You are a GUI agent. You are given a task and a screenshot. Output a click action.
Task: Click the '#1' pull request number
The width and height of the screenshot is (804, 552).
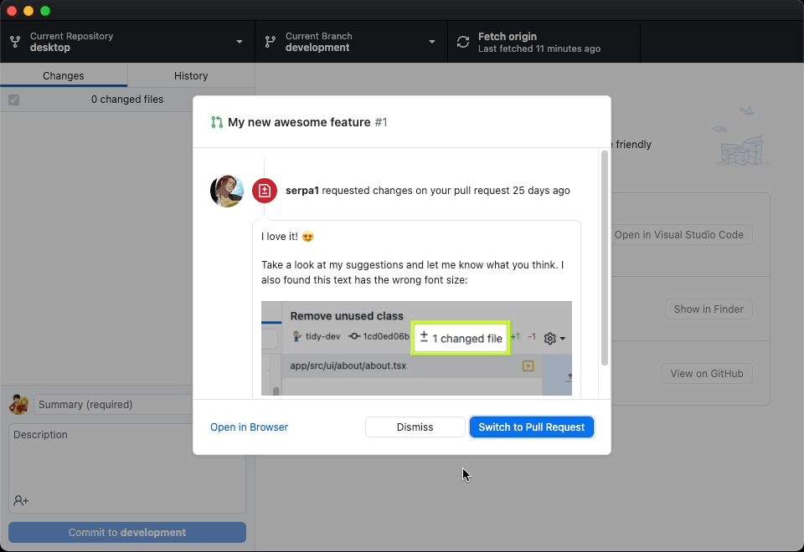click(381, 122)
